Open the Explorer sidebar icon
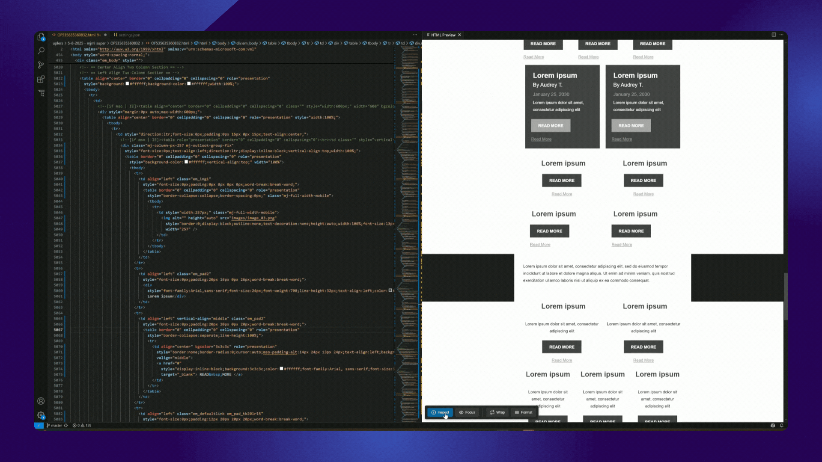Viewport: 822px width, 462px height. [41, 36]
